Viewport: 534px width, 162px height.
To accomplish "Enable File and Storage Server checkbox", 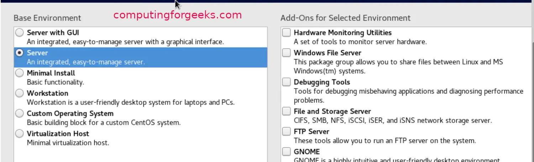I will [x=286, y=111].
